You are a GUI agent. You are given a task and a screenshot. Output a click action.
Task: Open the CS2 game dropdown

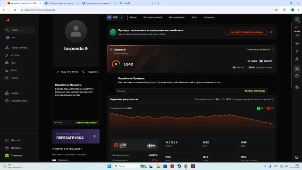point(115,17)
